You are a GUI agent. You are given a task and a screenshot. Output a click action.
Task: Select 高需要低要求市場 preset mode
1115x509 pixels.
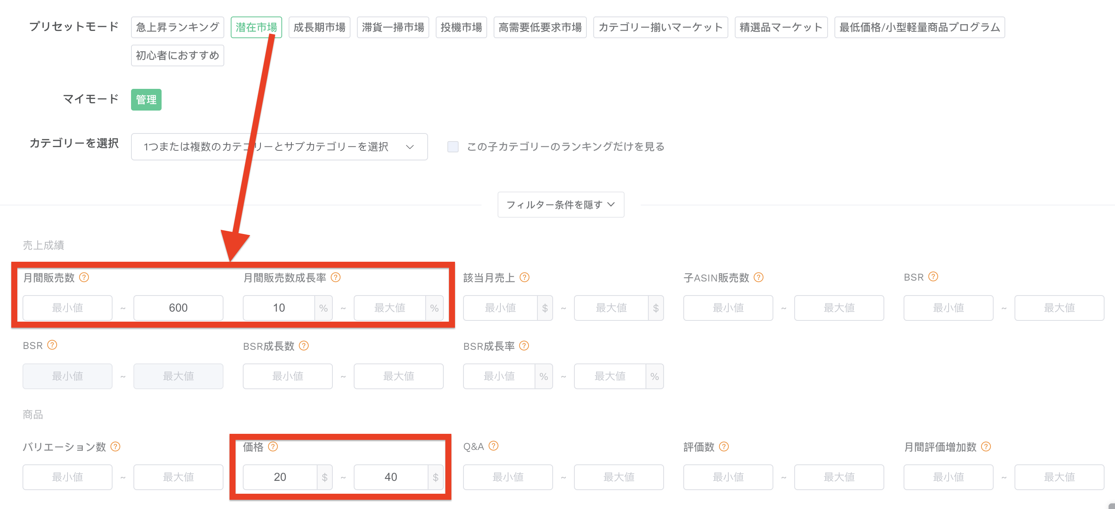[x=540, y=27]
